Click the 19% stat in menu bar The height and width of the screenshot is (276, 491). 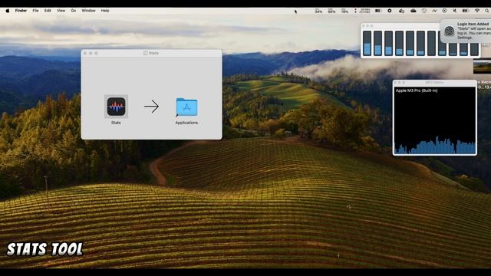(344, 11)
